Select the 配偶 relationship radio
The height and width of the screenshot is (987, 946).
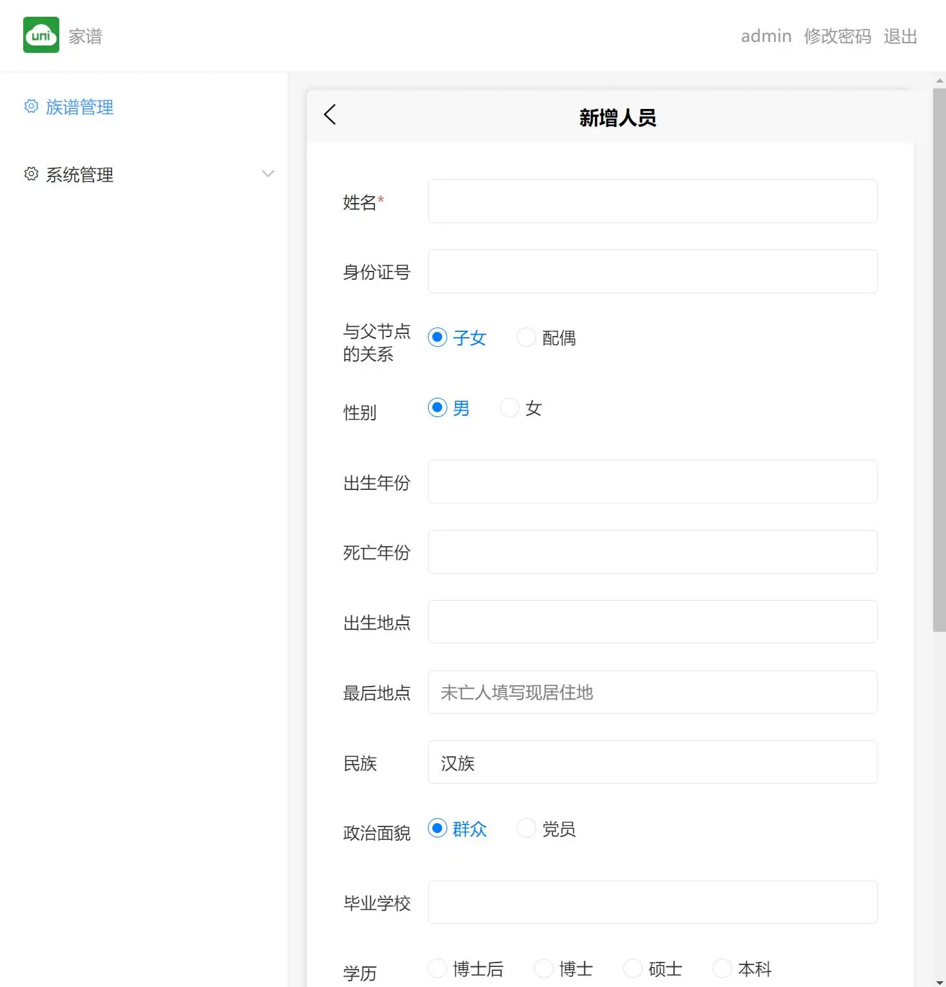coord(526,338)
